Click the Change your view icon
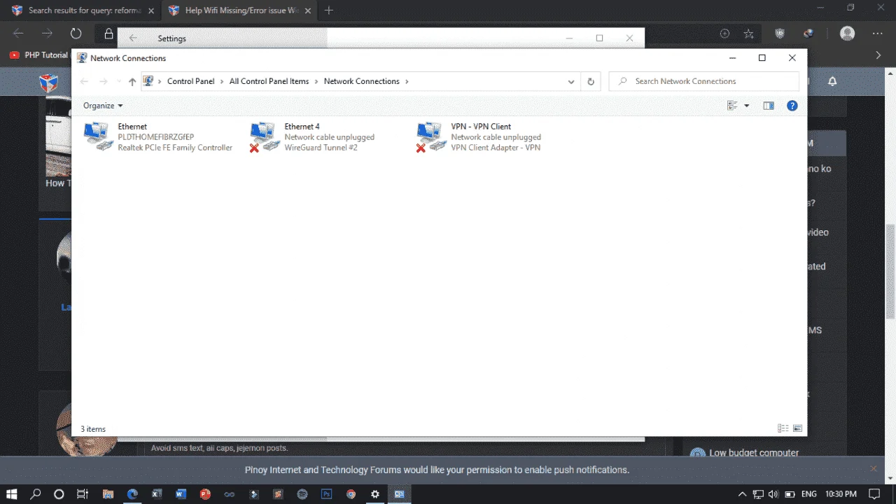 tap(732, 106)
